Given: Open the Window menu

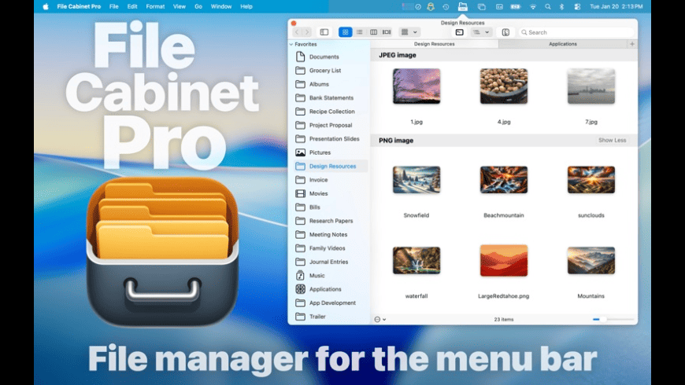Looking at the screenshot, I should pyautogui.click(x=221, y=6).
